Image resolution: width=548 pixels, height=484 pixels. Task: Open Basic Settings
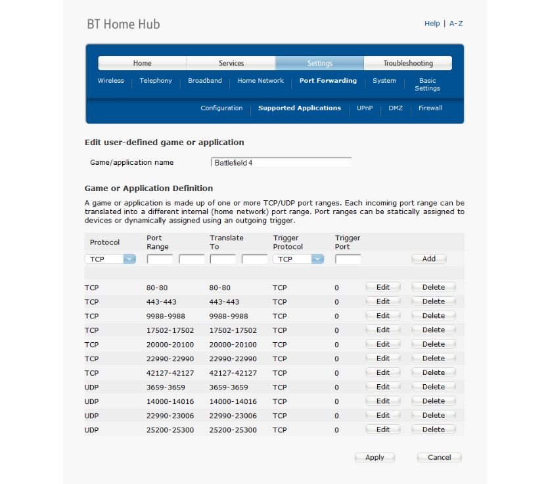pyautogui.click(x=427, y=85)
